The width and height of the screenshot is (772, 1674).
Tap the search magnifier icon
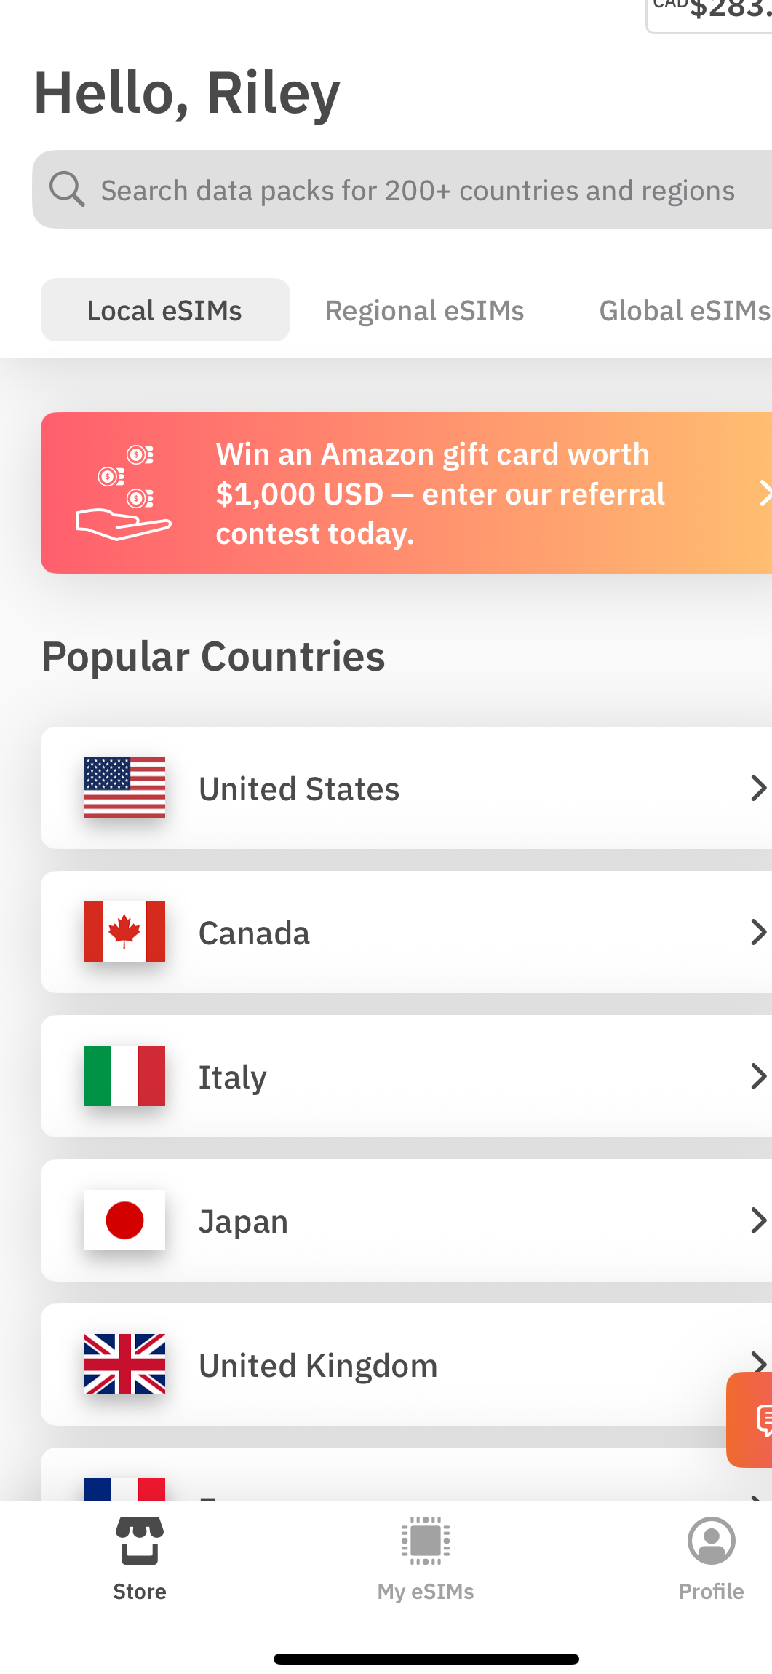pyautogui.click(x=67, y=189)
